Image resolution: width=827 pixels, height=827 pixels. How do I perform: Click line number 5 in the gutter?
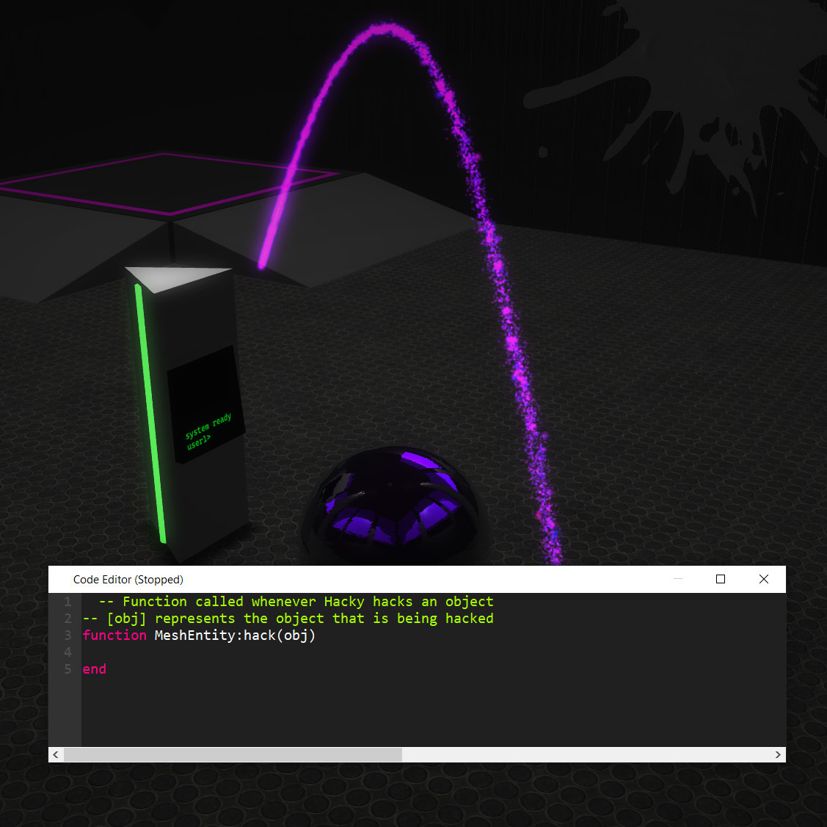[x=68, y=669]
